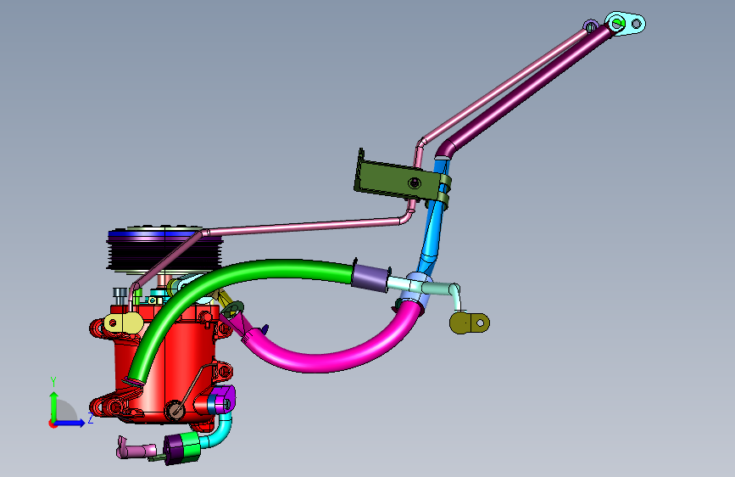Select the olive mounting tab with the hole
This screenshot has height=477, width=735.
click(x=470, y=323)
